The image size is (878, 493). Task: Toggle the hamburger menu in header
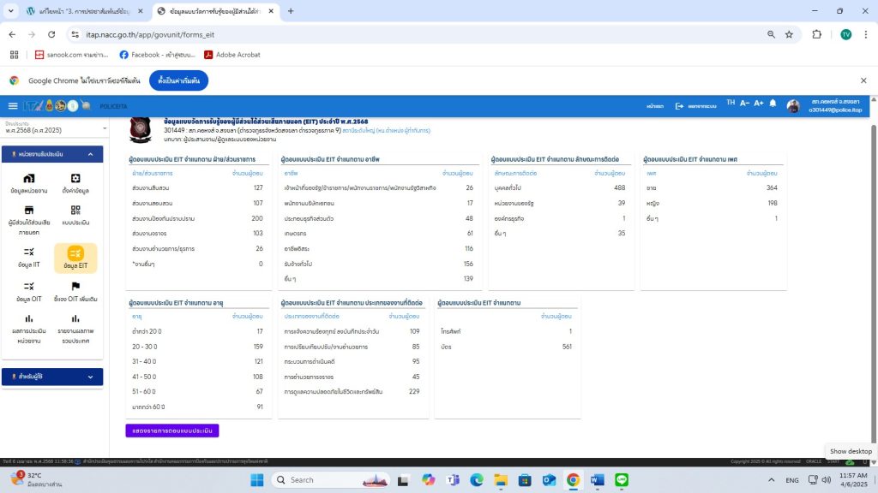12,106
